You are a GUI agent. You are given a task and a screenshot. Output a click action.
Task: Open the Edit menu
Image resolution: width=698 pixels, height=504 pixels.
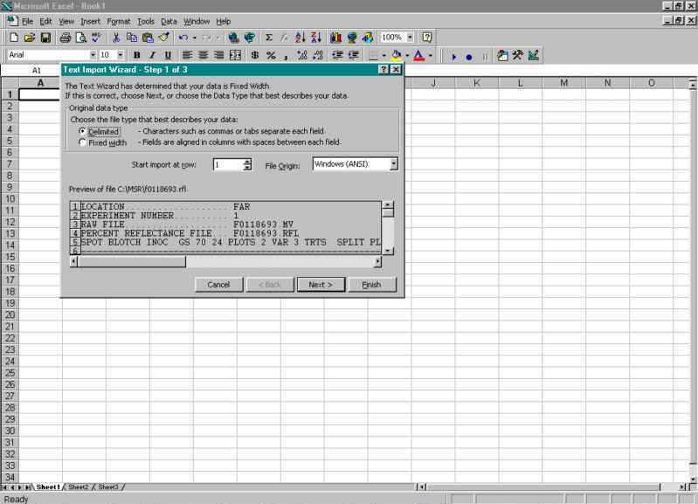45,21
